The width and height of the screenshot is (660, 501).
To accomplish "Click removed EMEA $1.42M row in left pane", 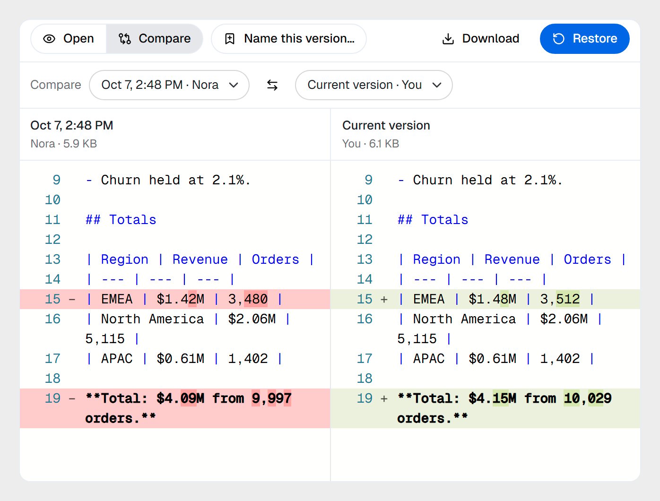I will (175, 299).
